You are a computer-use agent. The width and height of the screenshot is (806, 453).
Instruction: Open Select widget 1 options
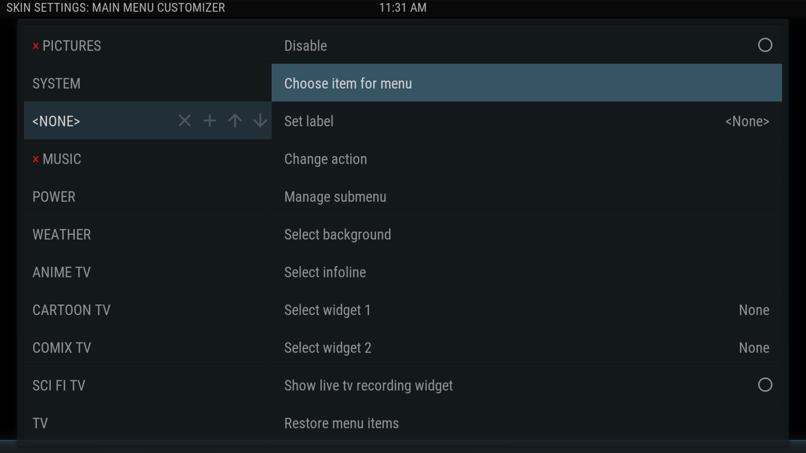pos(328,309)
